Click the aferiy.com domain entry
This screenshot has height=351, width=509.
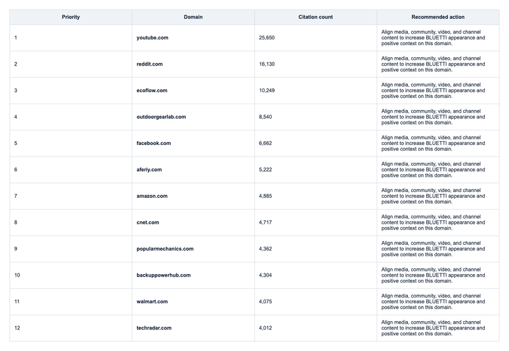[x=149, y=169]
